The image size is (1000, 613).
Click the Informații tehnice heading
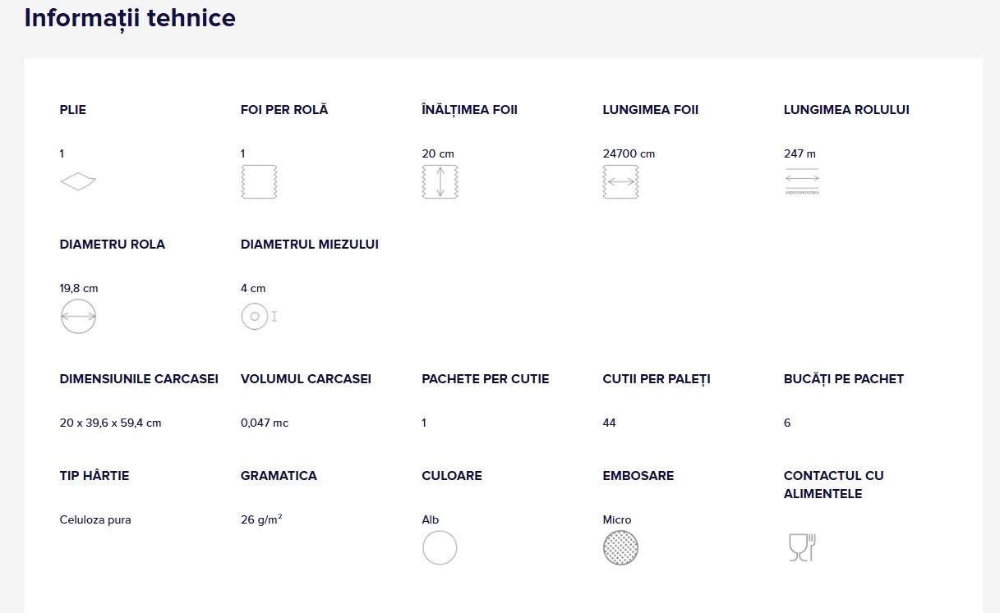click(130, 18)
